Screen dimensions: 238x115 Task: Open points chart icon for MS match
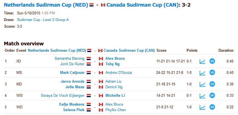point(202,73)
